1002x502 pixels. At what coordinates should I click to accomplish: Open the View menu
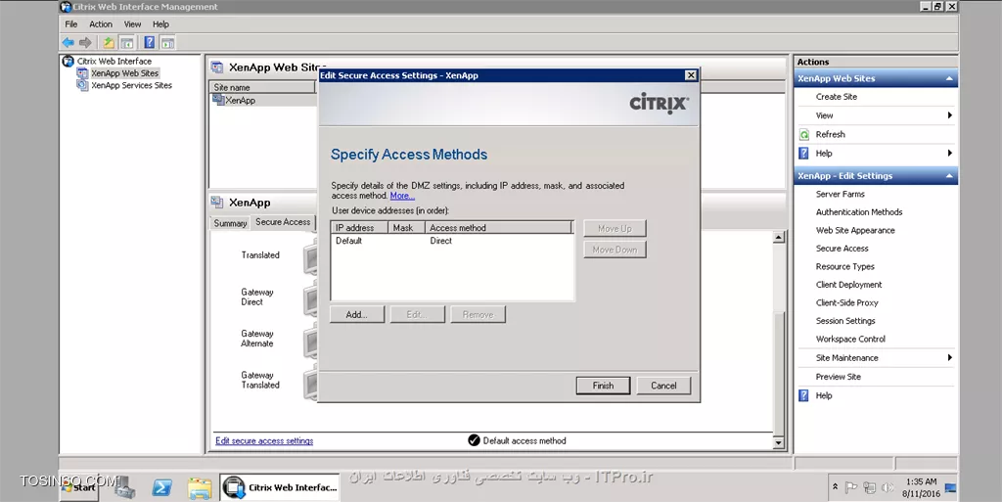point(132,24)
